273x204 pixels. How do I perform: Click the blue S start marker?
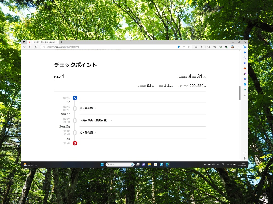click(75, 98)
